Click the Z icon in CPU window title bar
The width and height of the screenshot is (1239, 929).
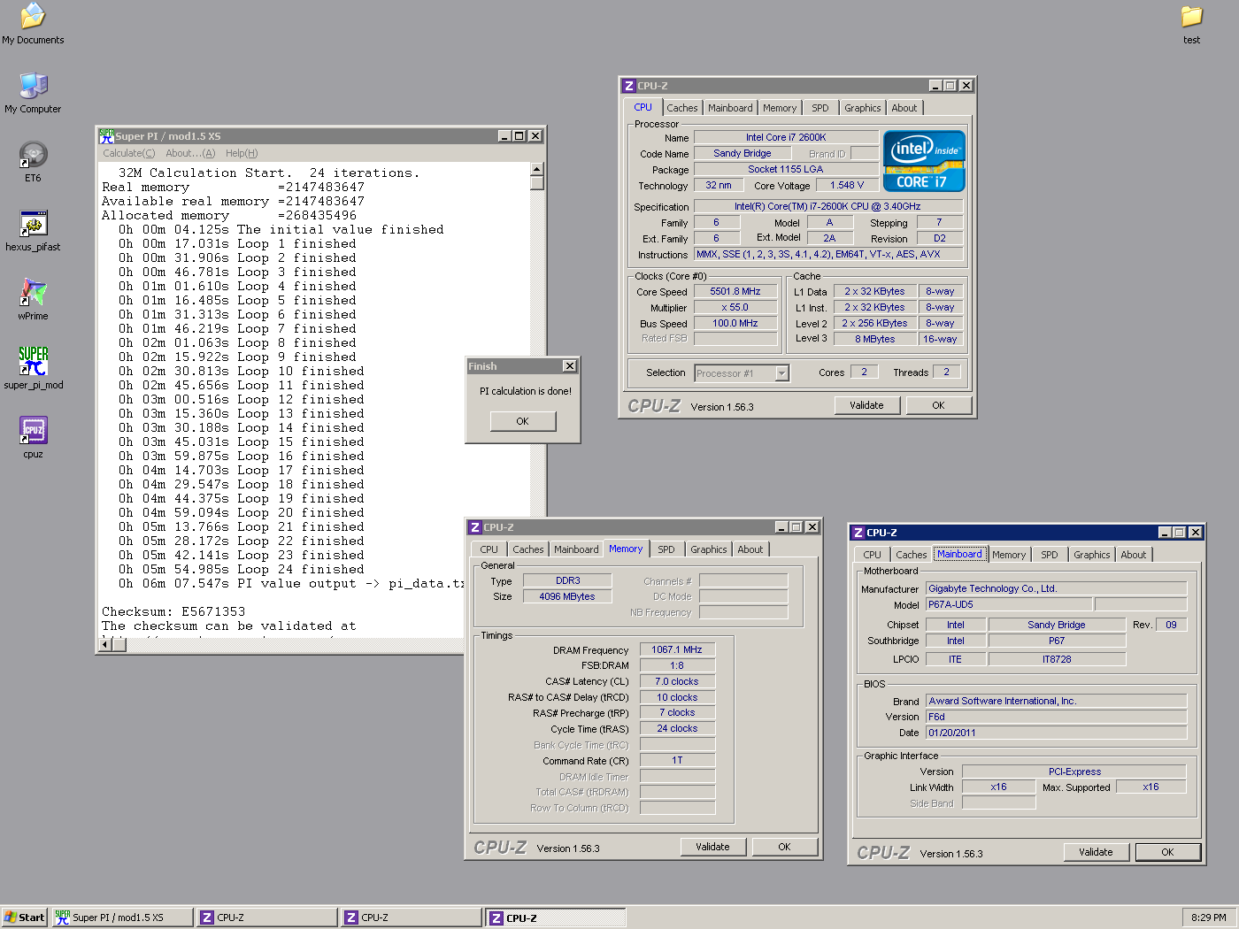tap(629, 86)
